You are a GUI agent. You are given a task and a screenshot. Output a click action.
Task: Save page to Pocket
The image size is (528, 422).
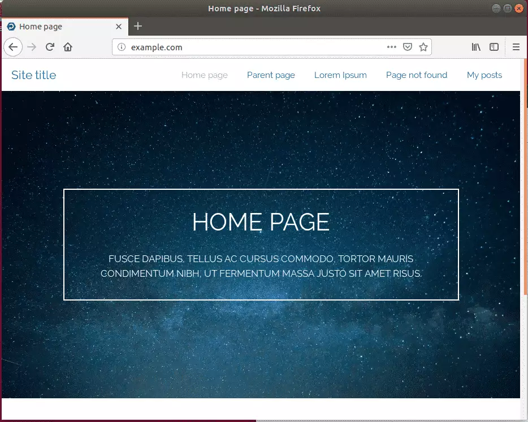pyautogui.click(x=408, y=47)
